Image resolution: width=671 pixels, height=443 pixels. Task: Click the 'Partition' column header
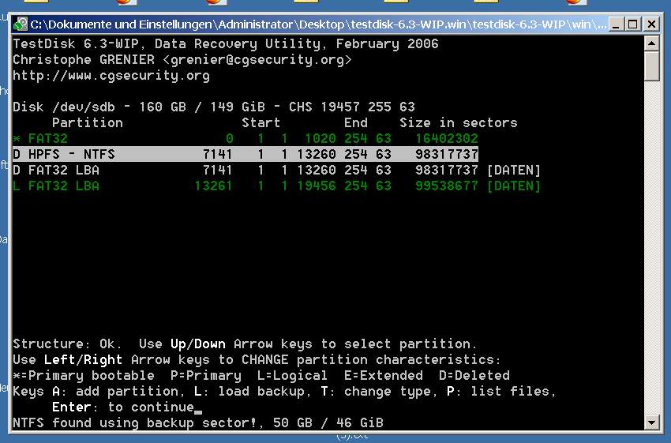coord(88,123)
